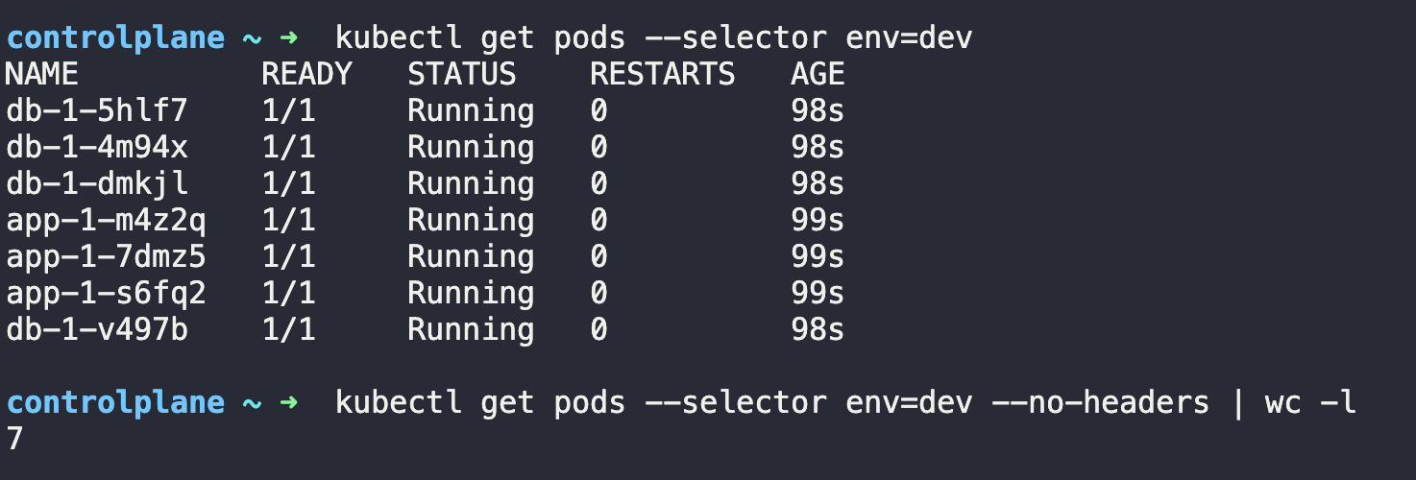Screen dimensions: 1416x480
Task: Click the pipe symbol before wc
Action: click(x=1237, y=403)
